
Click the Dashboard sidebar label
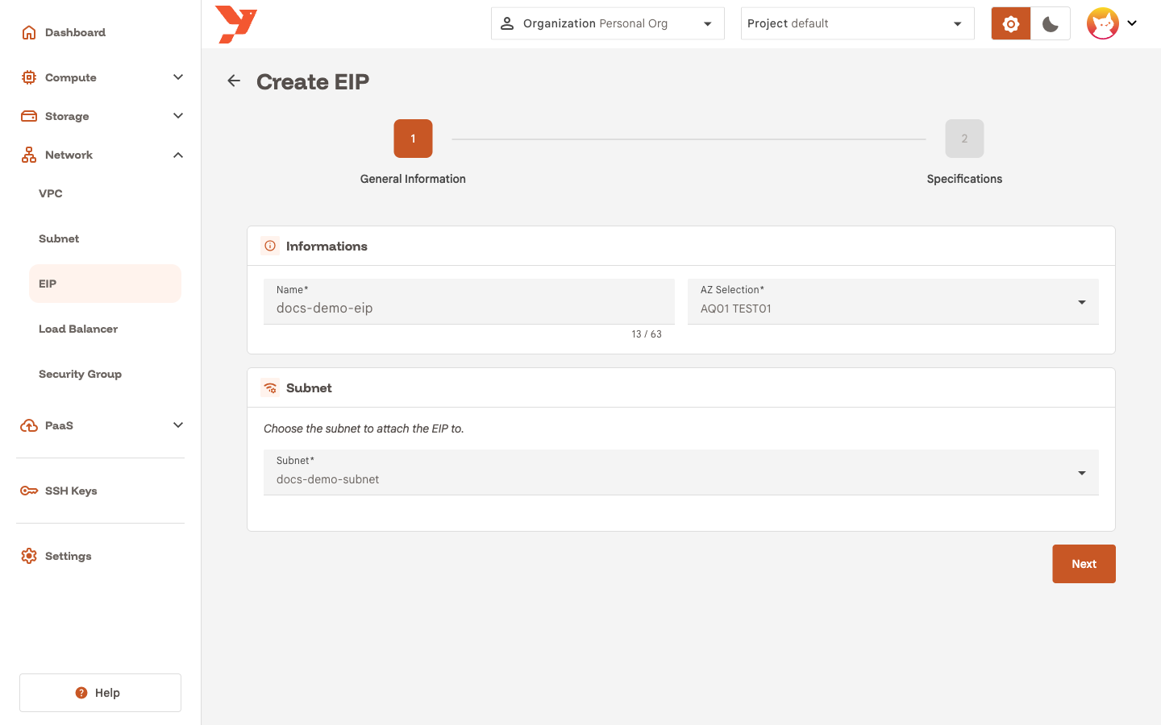click(75, 32)
